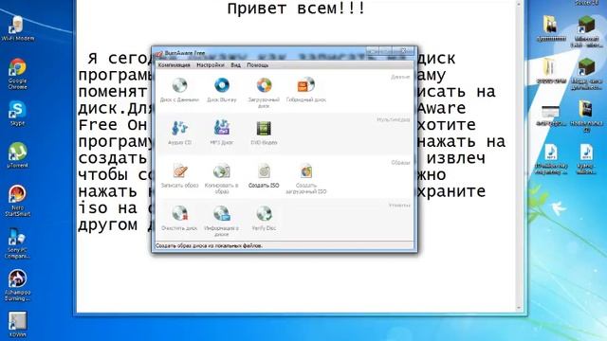Viewport: 607px width, 341px height.
Task: Click status bar text Создать образ диска
Action: 209,245
